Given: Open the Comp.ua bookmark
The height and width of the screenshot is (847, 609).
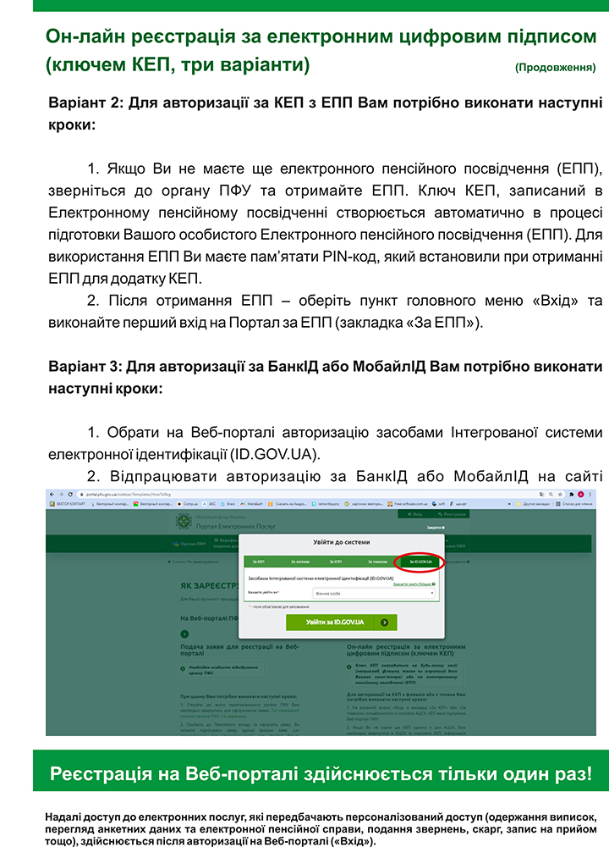Looking at the screenshot, I should [187, 504].
